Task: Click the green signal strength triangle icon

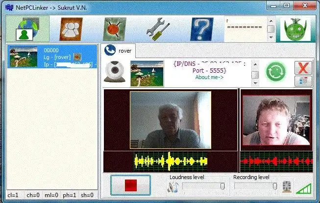Action: pyautogui.click(x=304, y=189)
